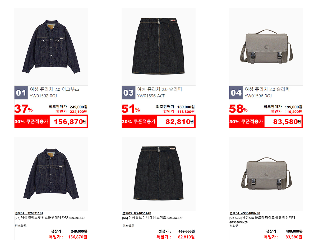Click the top denim jacket product image
The image size is (319, 251).
pos(51,47)
